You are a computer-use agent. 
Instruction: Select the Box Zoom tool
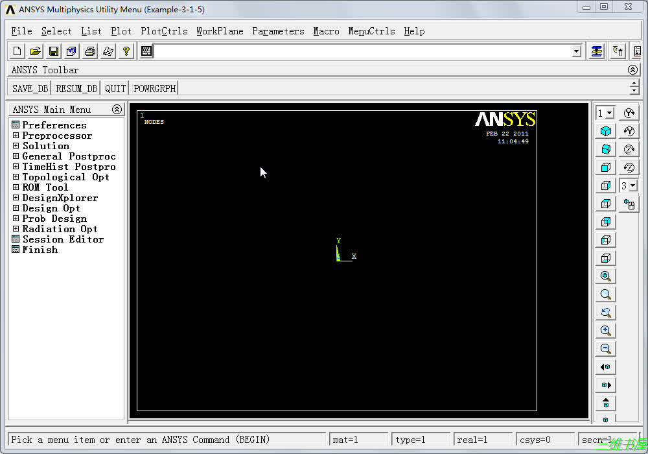(605, 294)
